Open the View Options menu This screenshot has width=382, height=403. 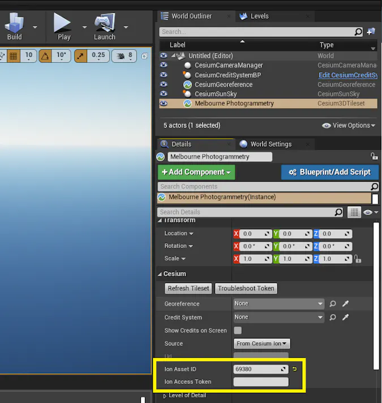click(349, 126)
